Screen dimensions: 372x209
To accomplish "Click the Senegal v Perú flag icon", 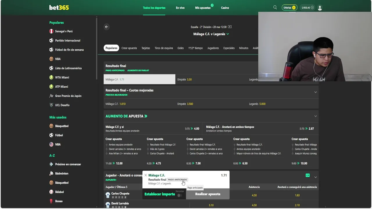I will (x=51, y=31).
